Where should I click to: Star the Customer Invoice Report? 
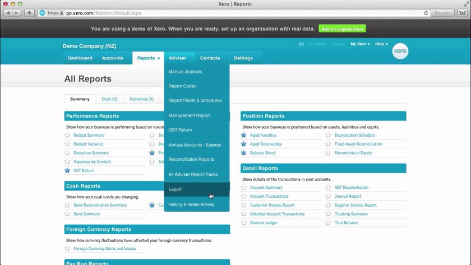click(243, 205)
